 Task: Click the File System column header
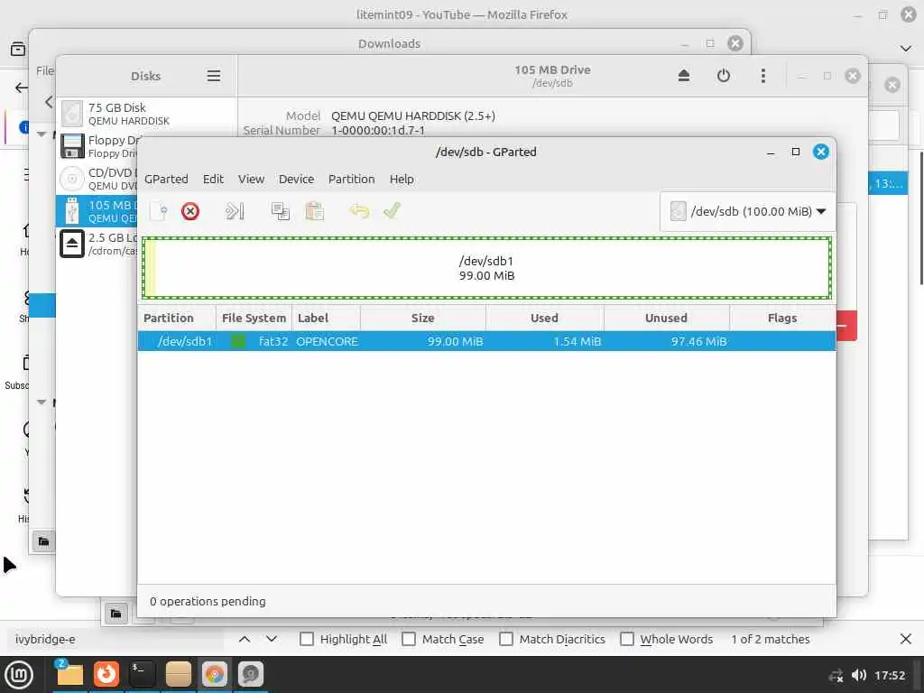point(254,319)
